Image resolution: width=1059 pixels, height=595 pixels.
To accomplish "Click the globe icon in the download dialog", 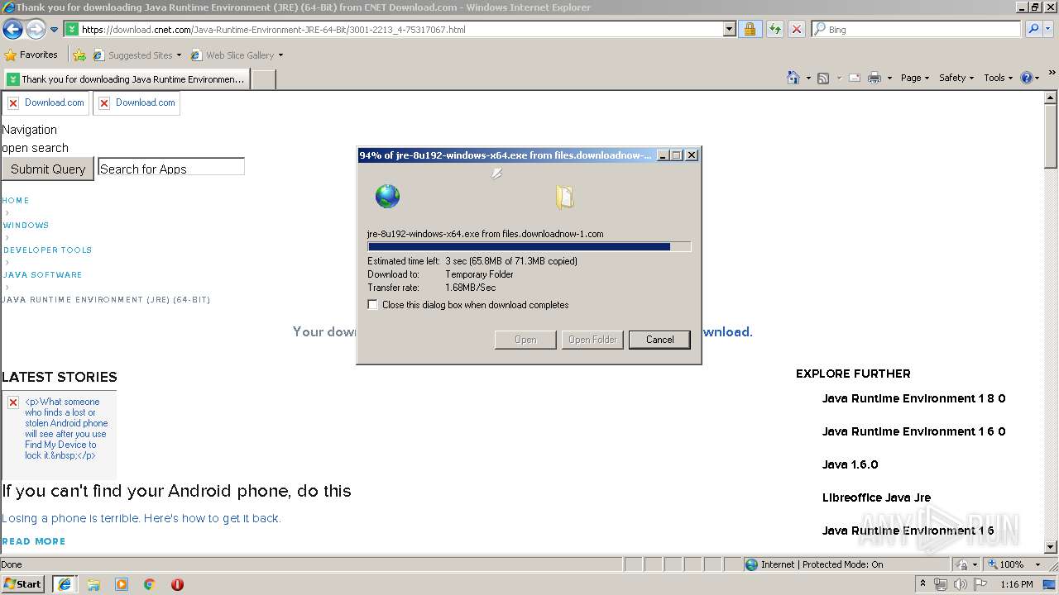I will point(387,196).
